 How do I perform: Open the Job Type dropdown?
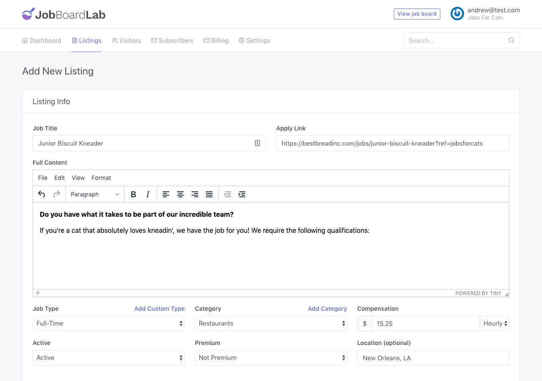(x=108, y=323)
